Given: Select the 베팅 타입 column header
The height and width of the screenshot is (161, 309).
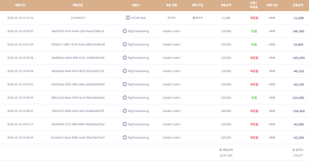Looking at the screenshot, I should pos(198,5).
